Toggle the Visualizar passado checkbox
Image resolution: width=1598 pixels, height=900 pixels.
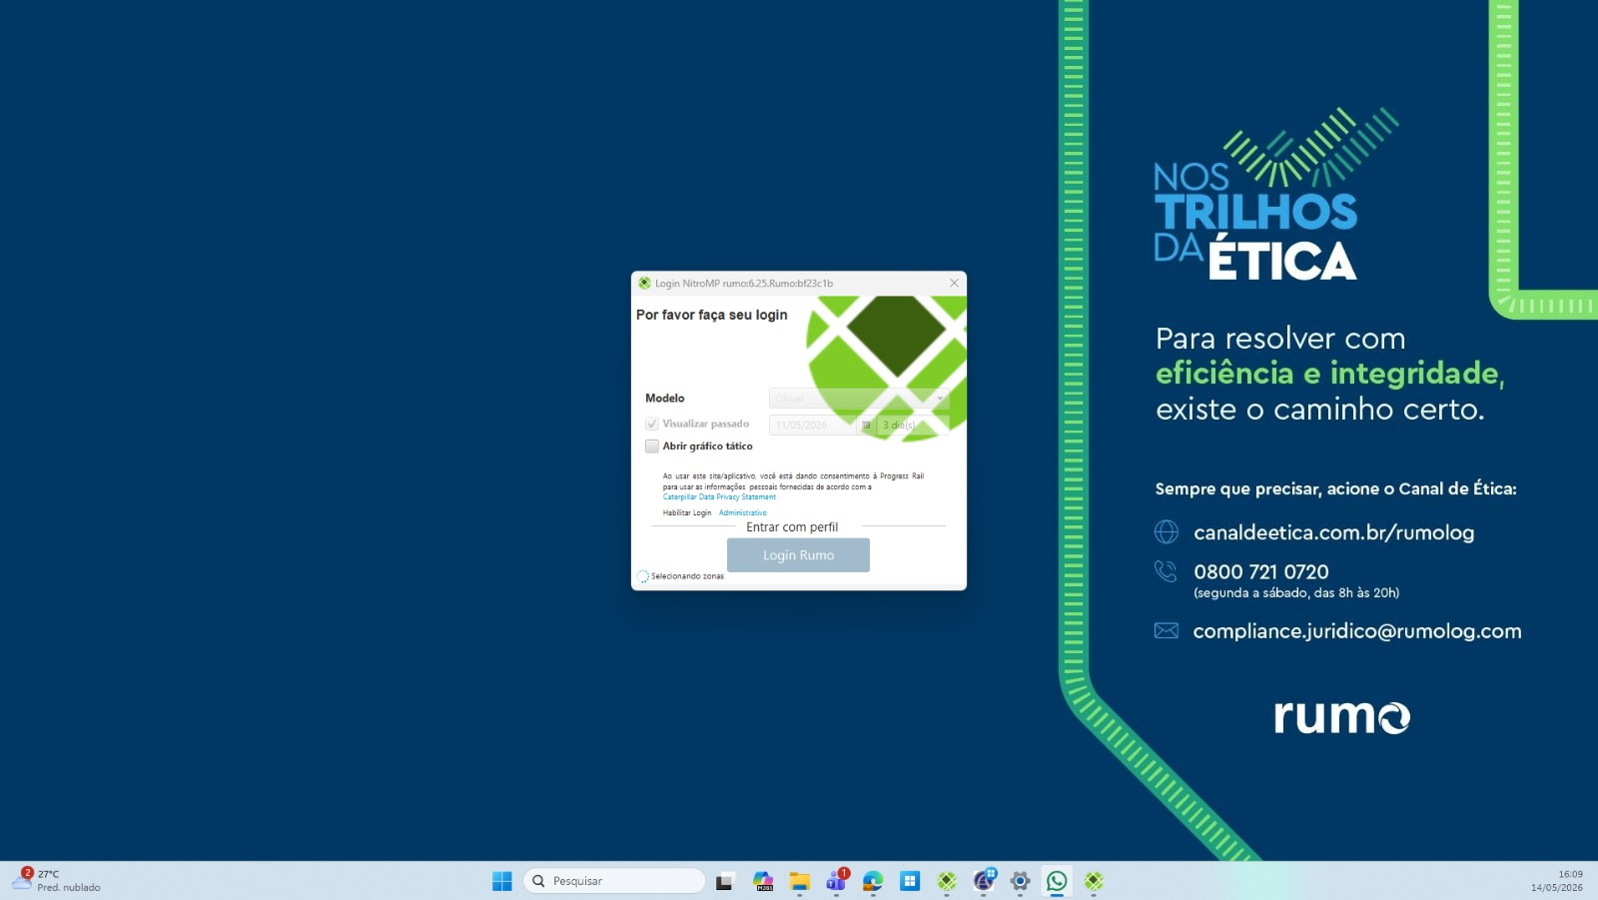[x=652, y=424]
